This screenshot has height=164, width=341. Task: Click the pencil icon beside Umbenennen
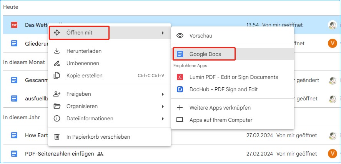[57, 64]
